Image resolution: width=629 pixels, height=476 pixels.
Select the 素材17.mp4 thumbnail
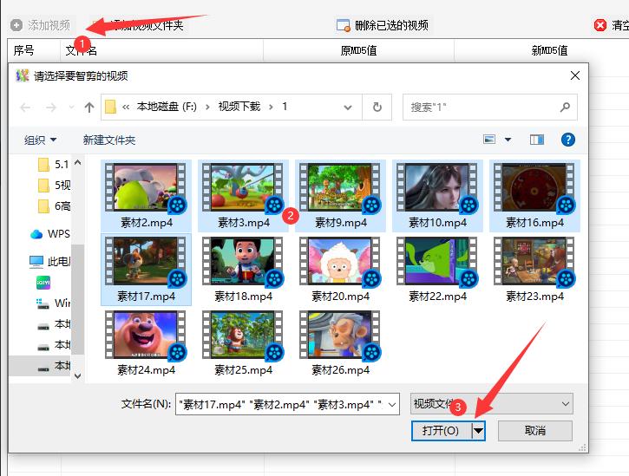click(x=146, y=270)
